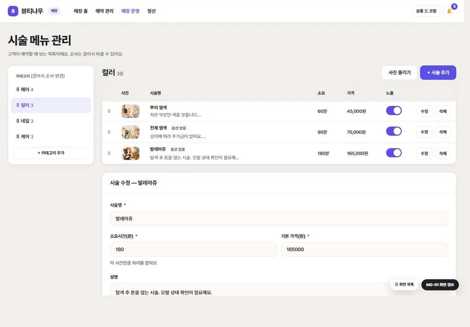The height and width of the screenshot is (327, 470).
Task: Open the notification bell icon
Action: [x=449, y=11]
